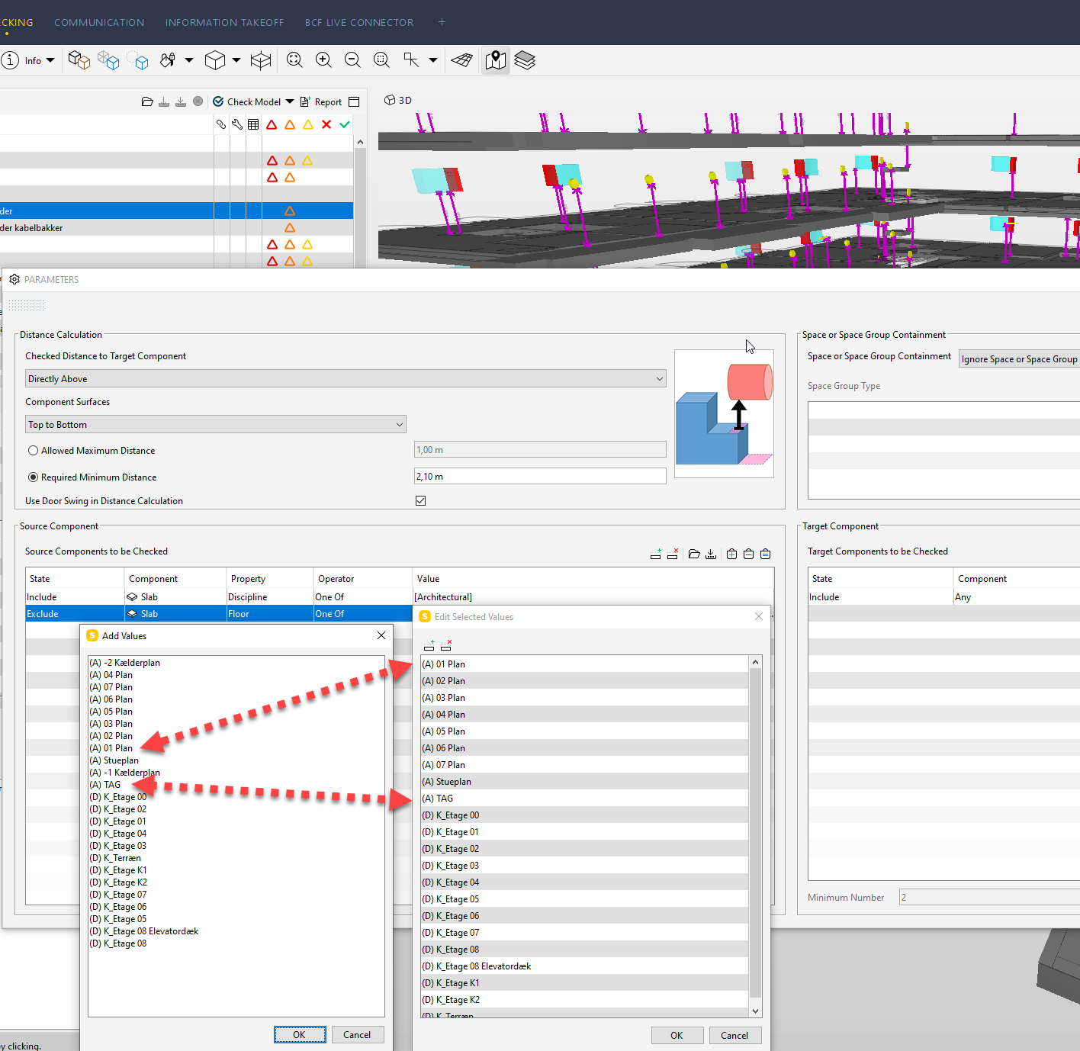Image resolution: width=1080 pixels, height=1051 pixels.
Task: Switch to INFORMATION TAKEOFF tab
Action: tap(225, 23)
